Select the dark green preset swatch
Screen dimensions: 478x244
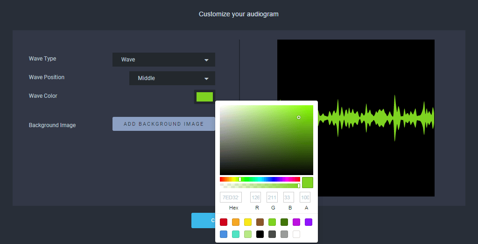(x=284, y=222)
